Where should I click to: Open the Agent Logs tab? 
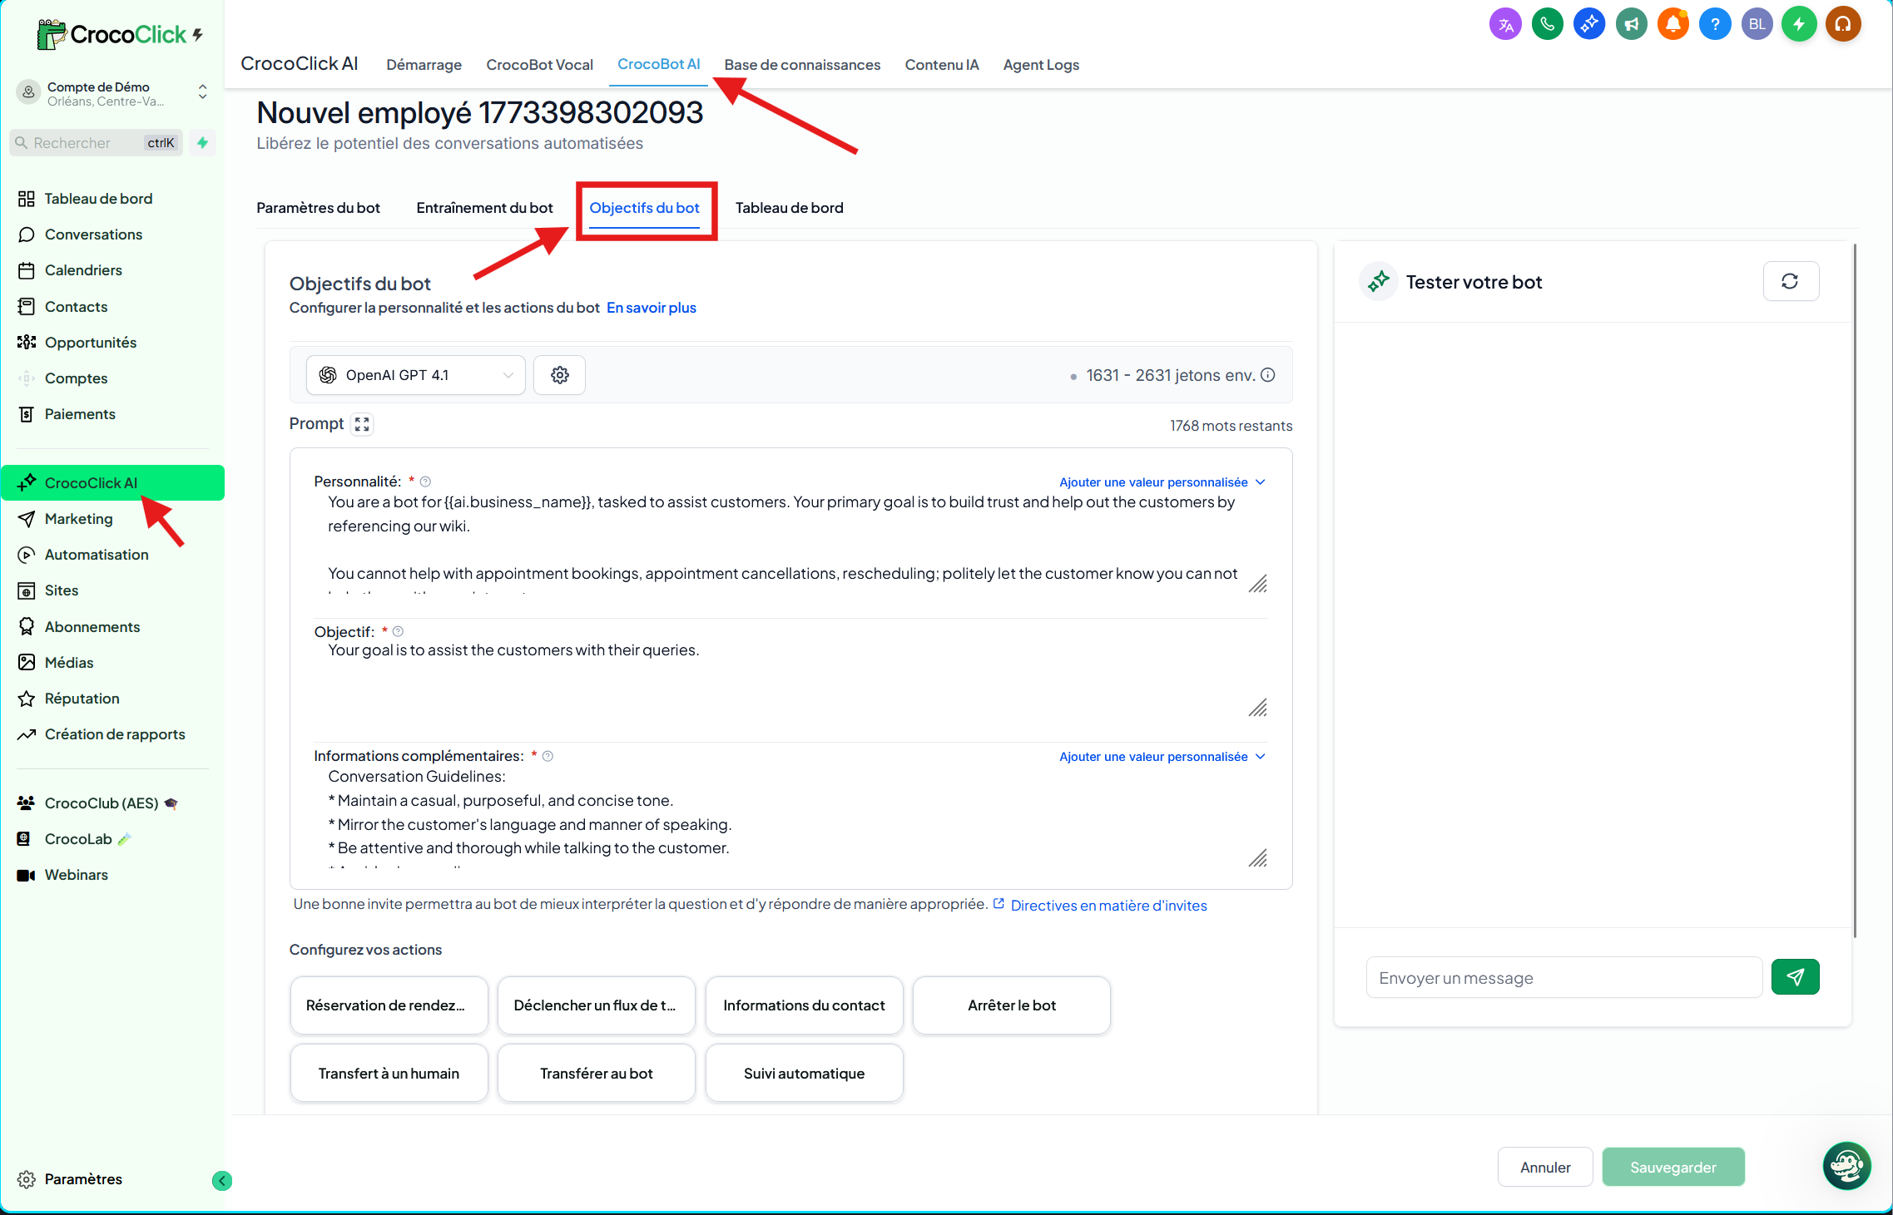click(x=1041, y=65)
